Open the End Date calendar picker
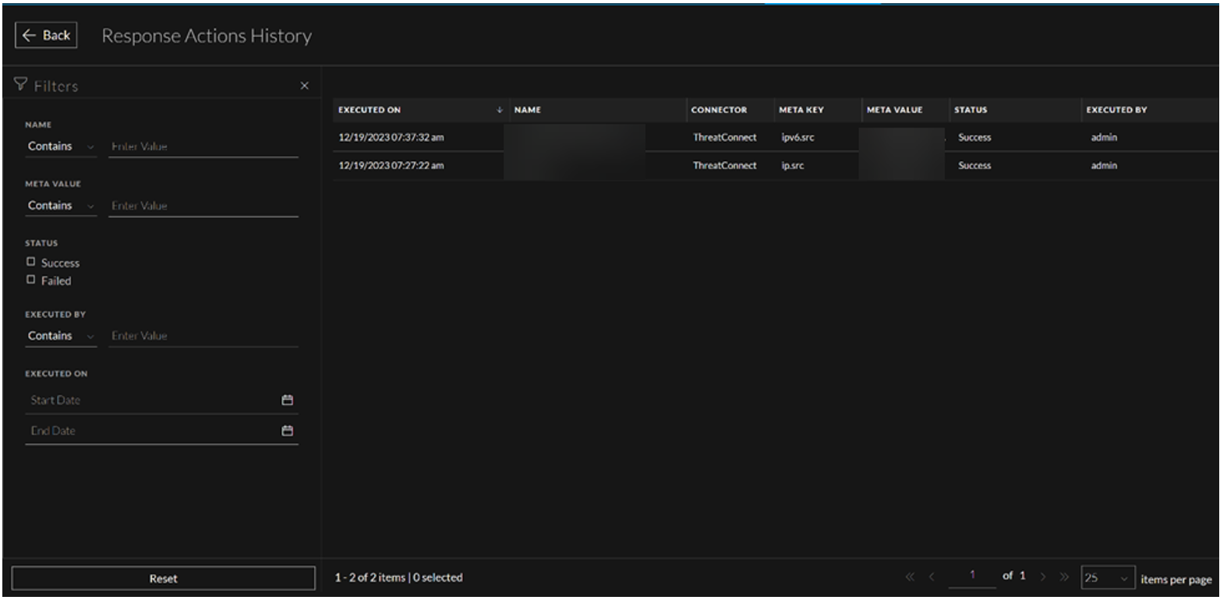The image size is (1220, 600). (x=287, y=431)
